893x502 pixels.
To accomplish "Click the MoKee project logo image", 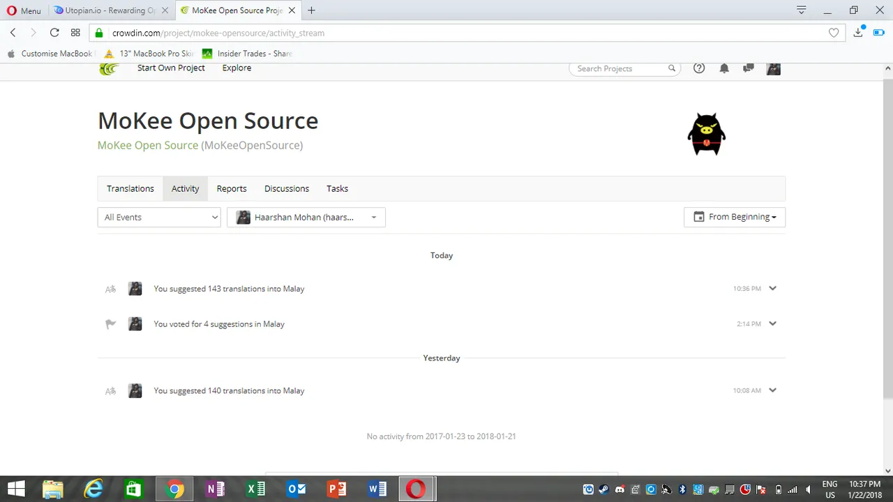I will 707,135.
